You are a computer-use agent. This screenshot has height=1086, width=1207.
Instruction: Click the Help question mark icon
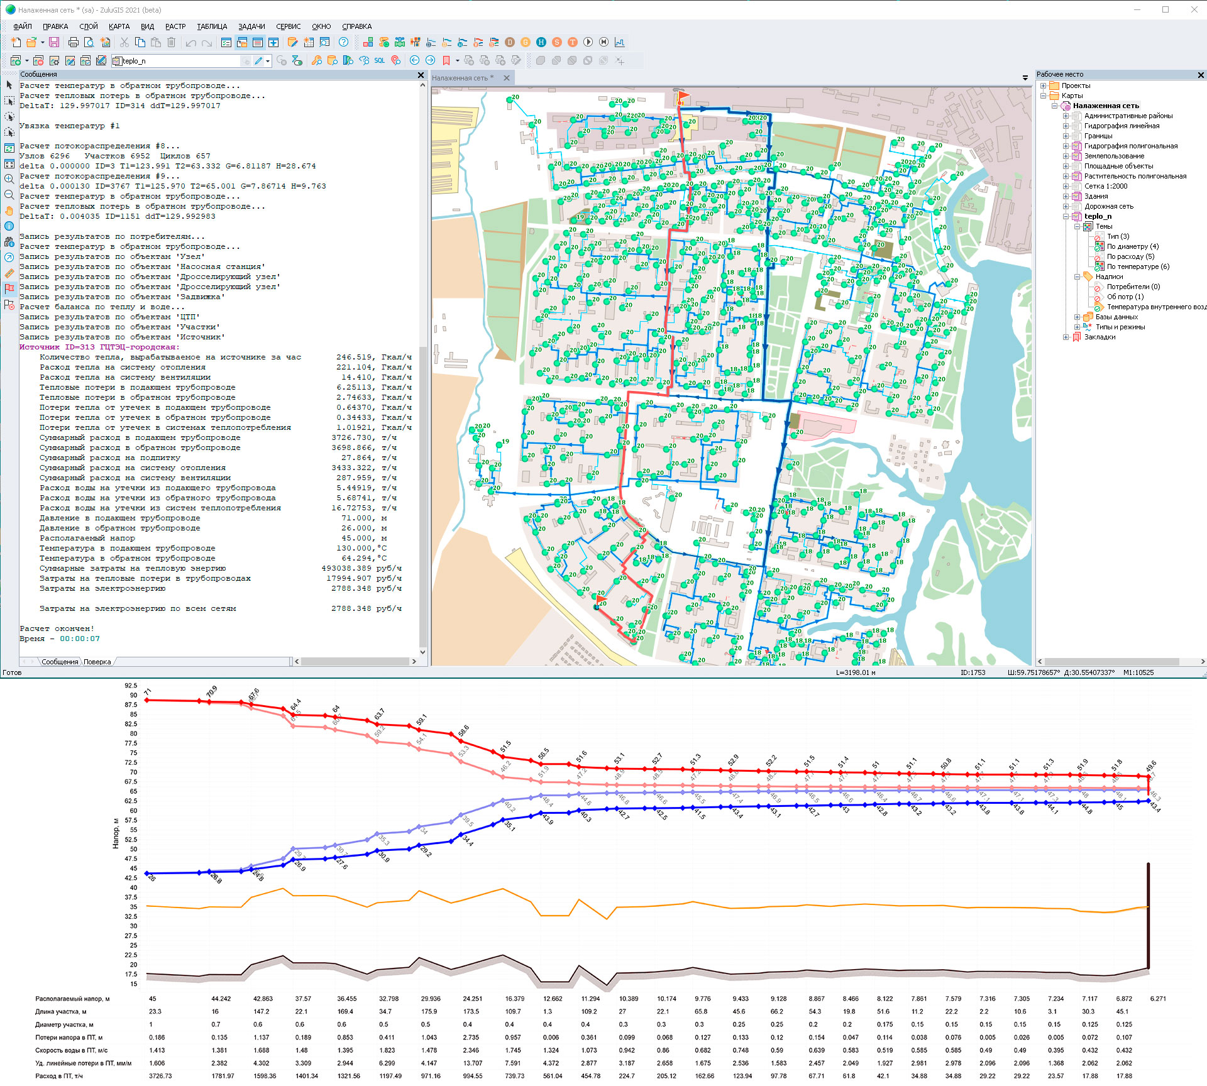343,42
